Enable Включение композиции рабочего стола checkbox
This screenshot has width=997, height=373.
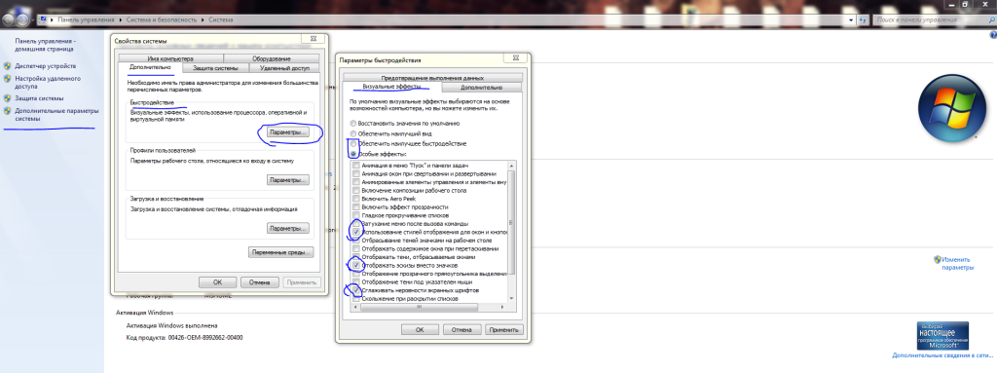(356, 190)
